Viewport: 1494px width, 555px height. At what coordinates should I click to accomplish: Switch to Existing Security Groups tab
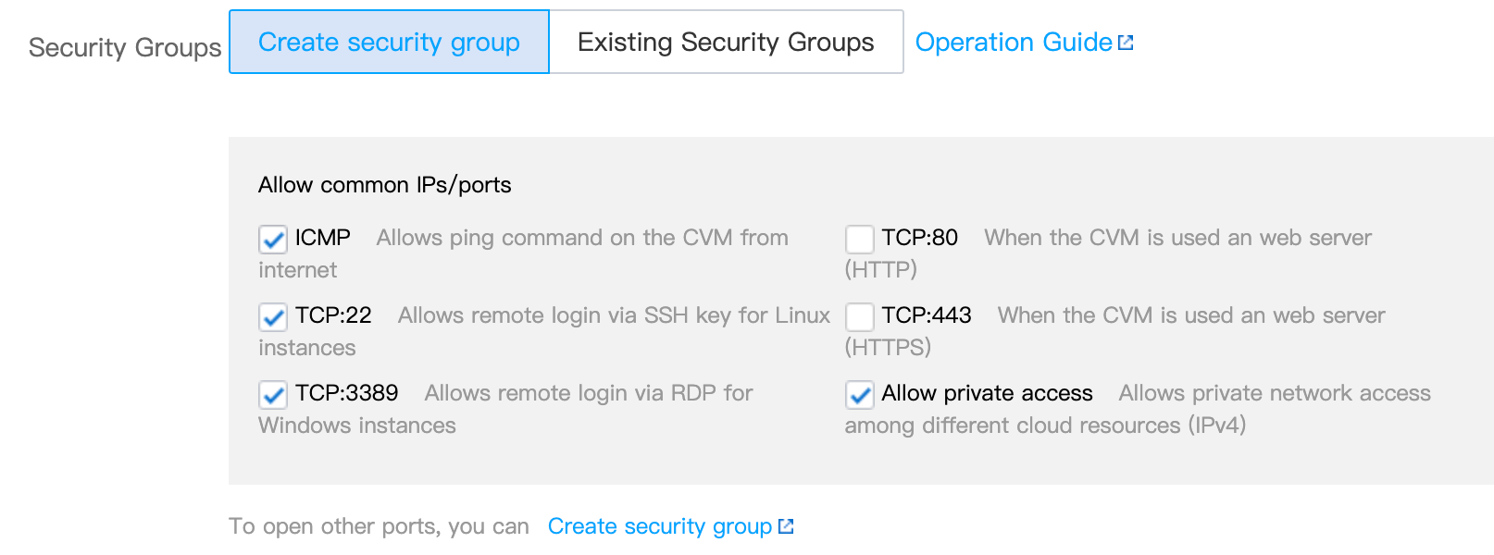[726, 42]
